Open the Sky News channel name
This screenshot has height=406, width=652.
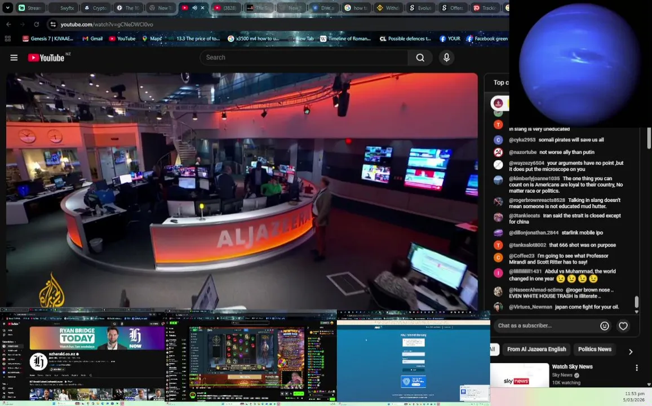coord(562,375)
